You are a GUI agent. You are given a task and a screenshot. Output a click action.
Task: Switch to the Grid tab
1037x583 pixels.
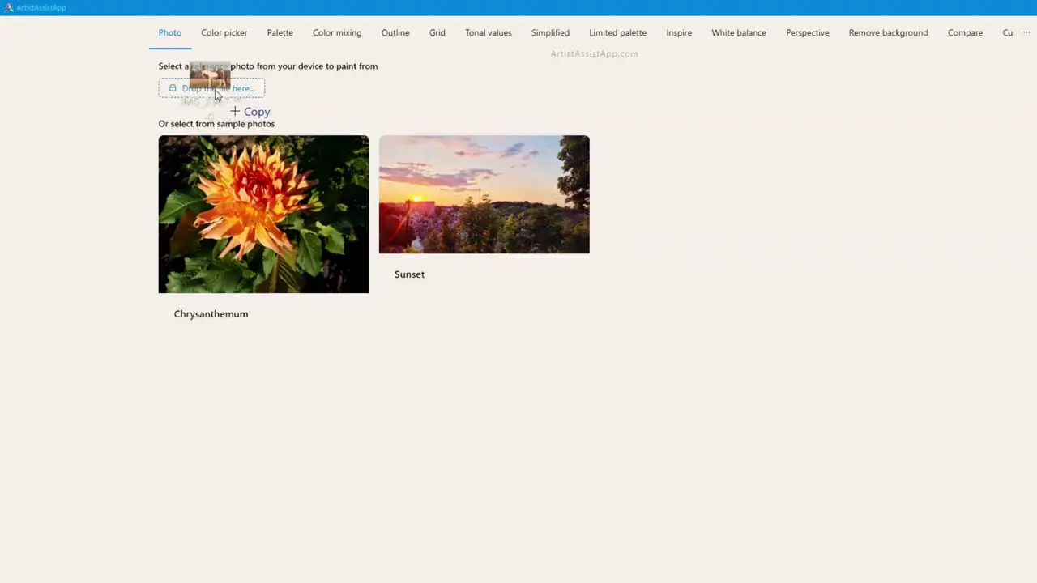coord(437,32)
